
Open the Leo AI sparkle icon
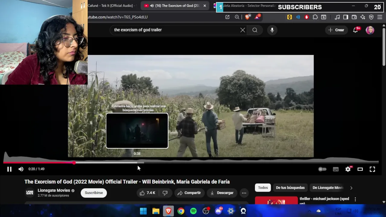point(363,17)
